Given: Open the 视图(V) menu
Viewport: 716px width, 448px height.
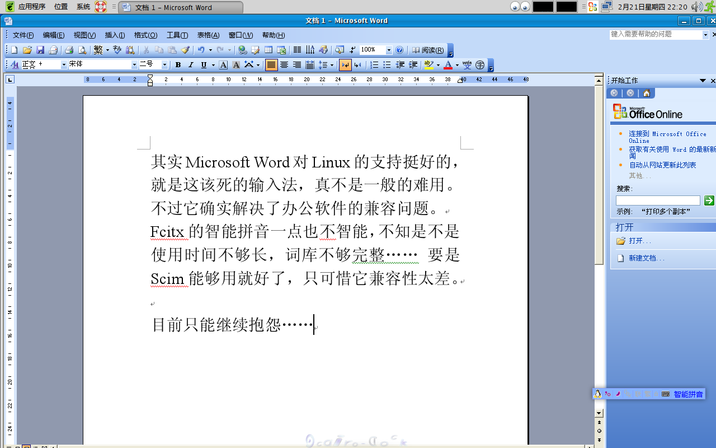Looking at the screenshot, I should (x=84, y=35).
